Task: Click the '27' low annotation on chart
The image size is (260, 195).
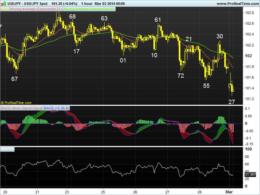Action: [x=232, y=102]
